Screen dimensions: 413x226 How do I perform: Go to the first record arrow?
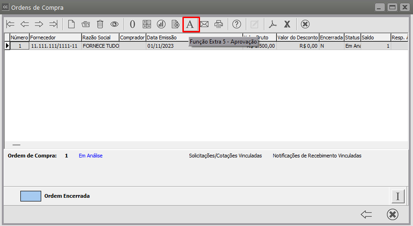10,24
